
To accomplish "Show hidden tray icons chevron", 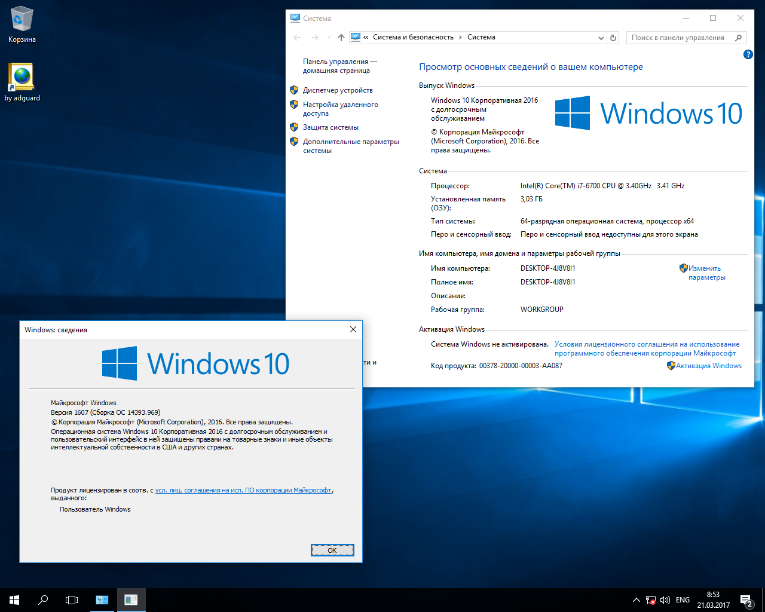I will click(x=637, y=600).
